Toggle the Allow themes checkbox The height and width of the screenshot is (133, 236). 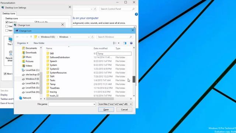pos(5,74)
